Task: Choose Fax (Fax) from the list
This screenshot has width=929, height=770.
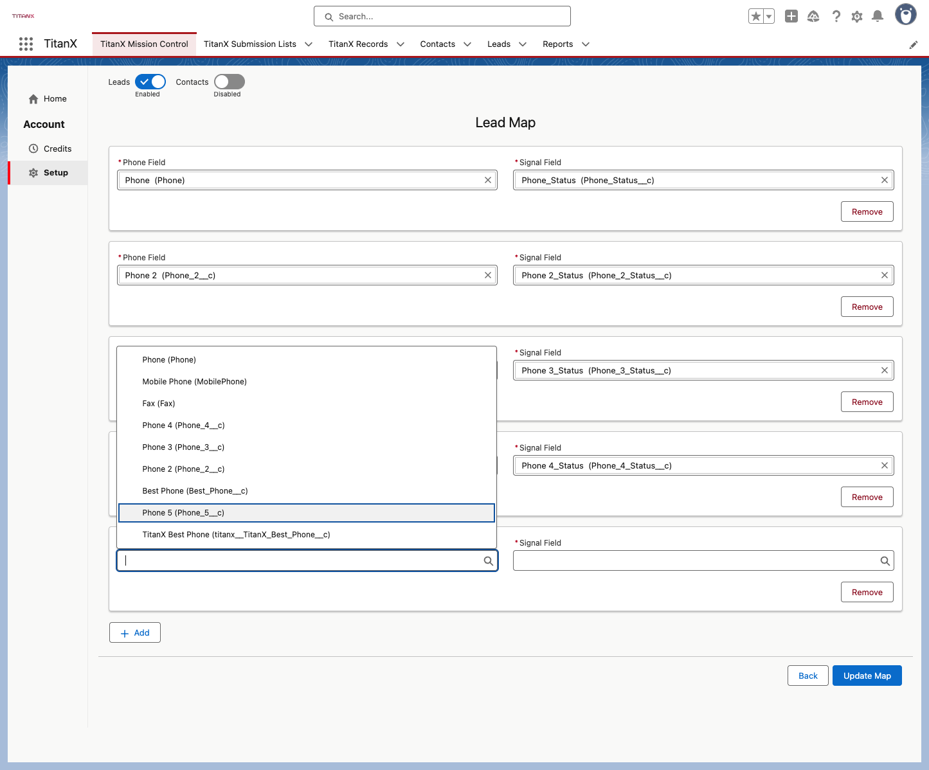Action: coord(307,404)
